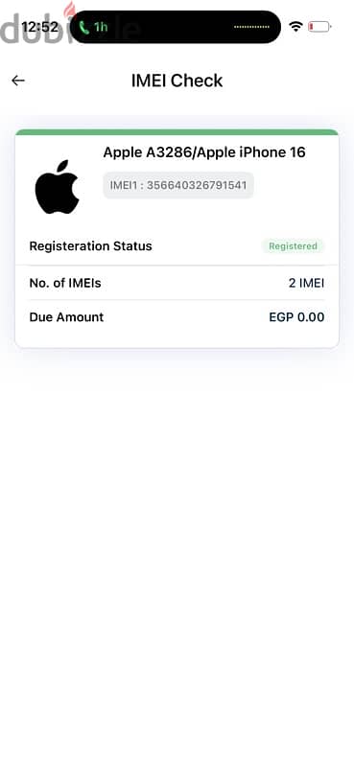
Task: Tap the 12:52 clock in status bar
Action: point(39,27)
